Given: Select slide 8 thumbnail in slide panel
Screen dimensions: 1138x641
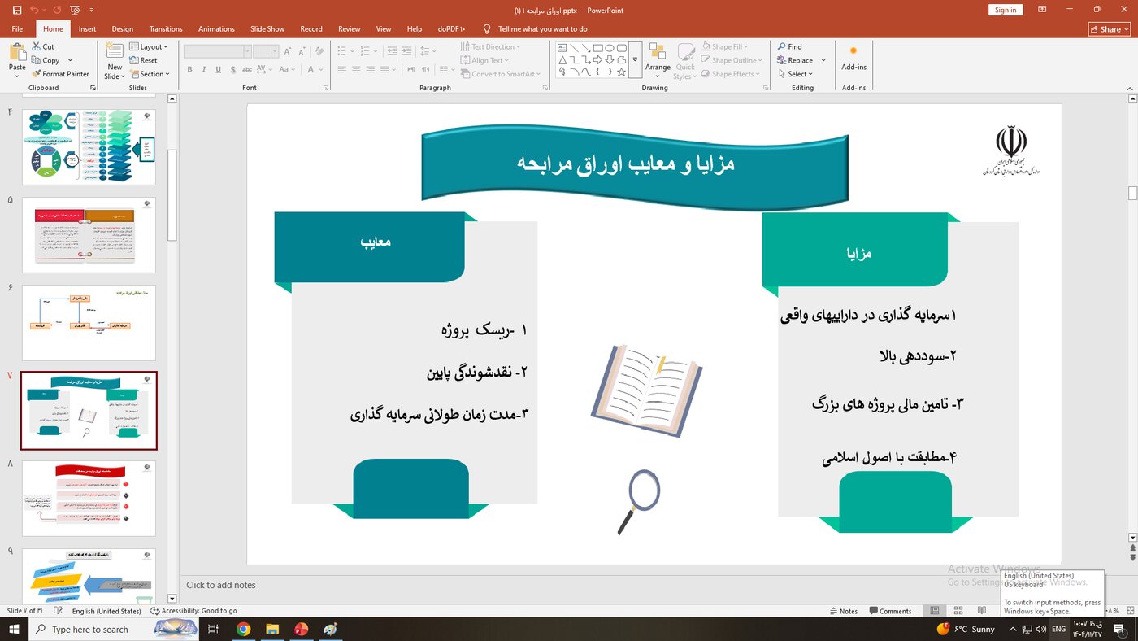Looking at the screenshot, I should click(89, 498).
